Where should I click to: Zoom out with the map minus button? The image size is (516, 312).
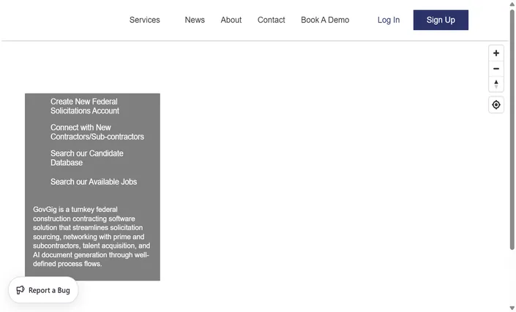496,69
